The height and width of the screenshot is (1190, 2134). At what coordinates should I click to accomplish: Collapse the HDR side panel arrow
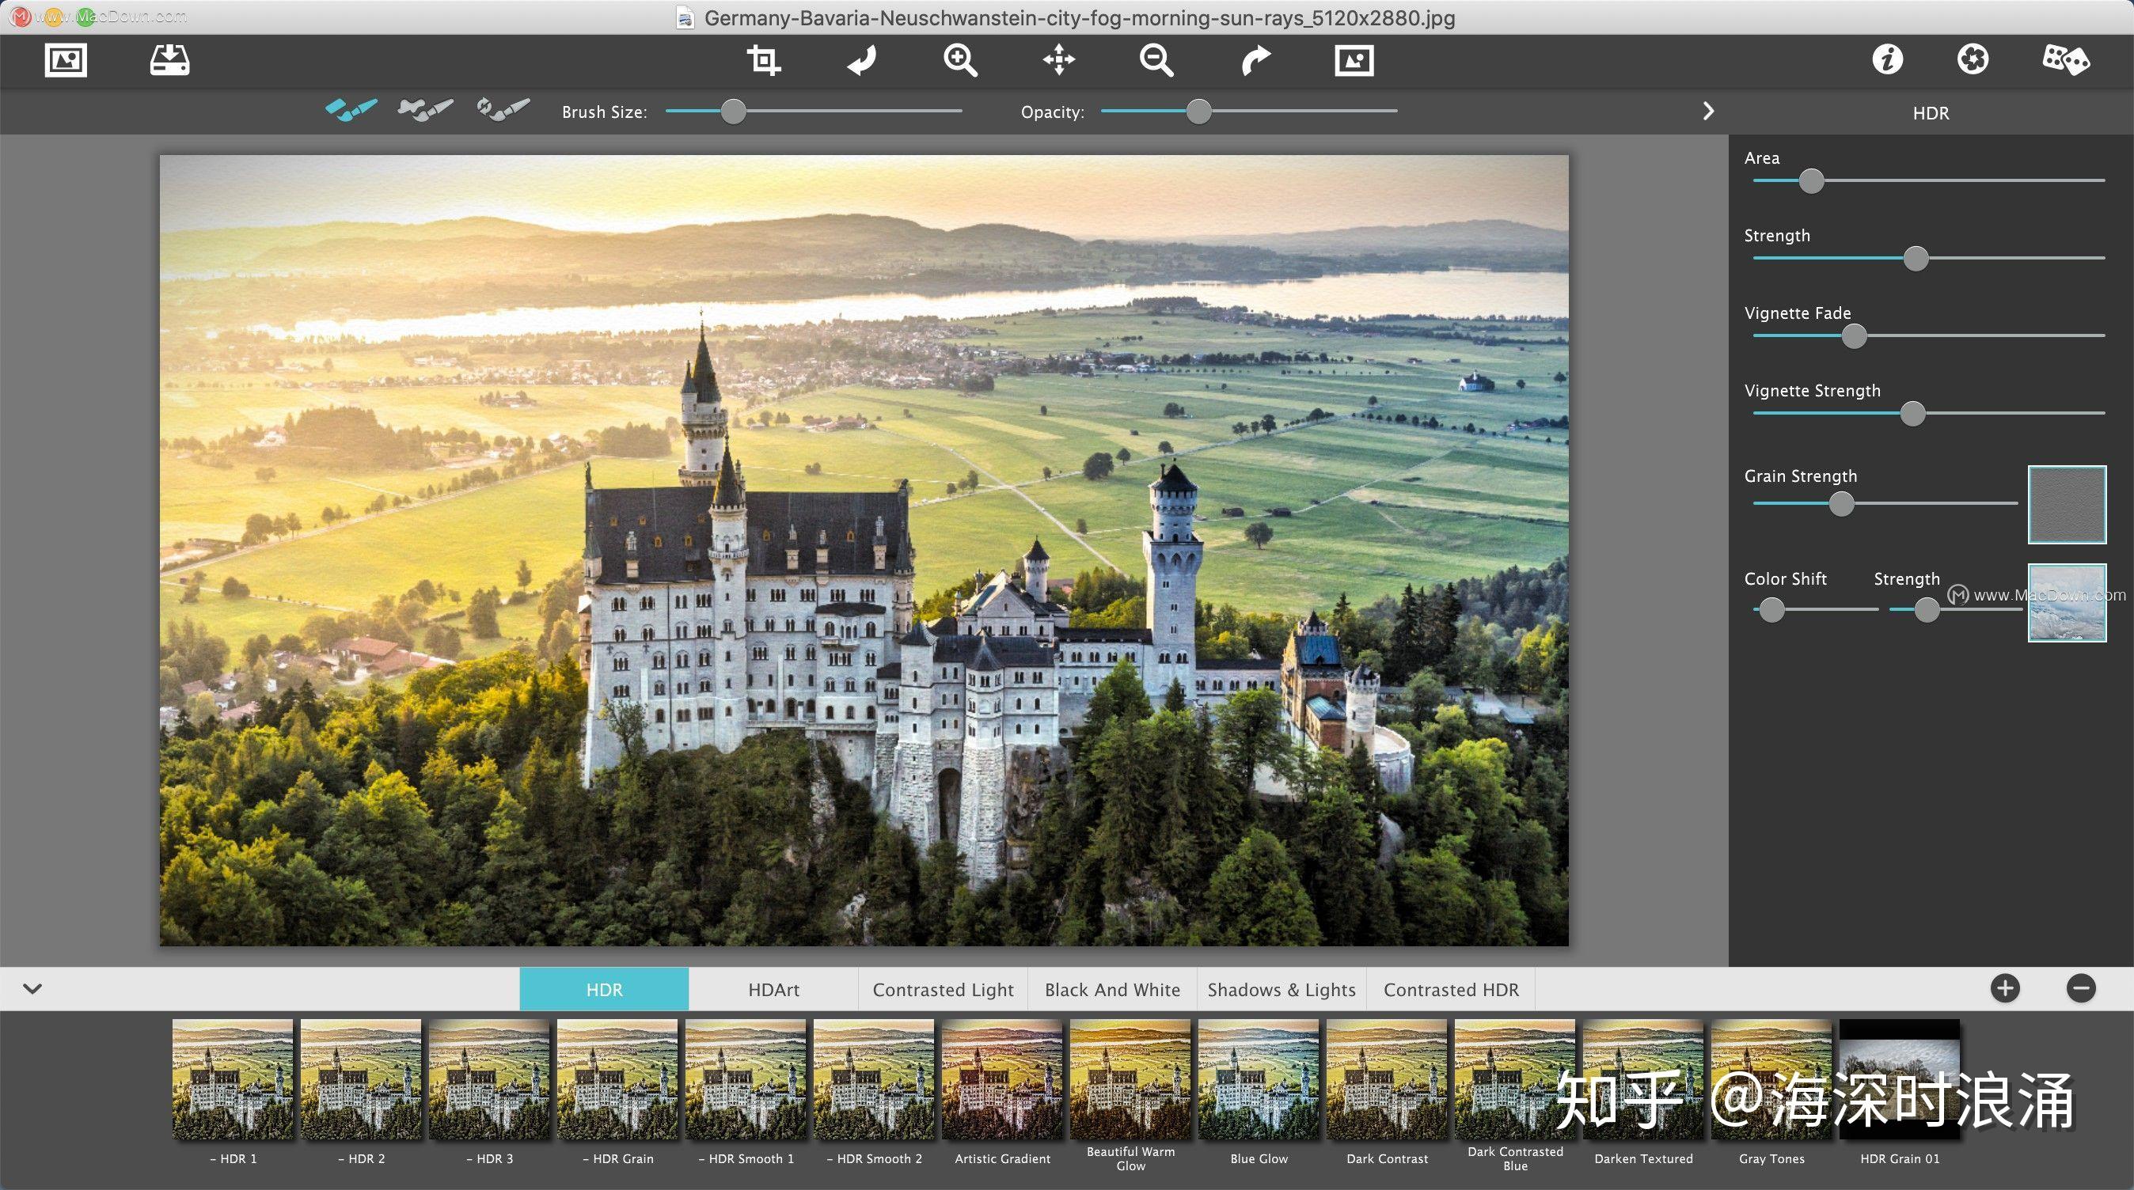click(x=1708, y=111)
